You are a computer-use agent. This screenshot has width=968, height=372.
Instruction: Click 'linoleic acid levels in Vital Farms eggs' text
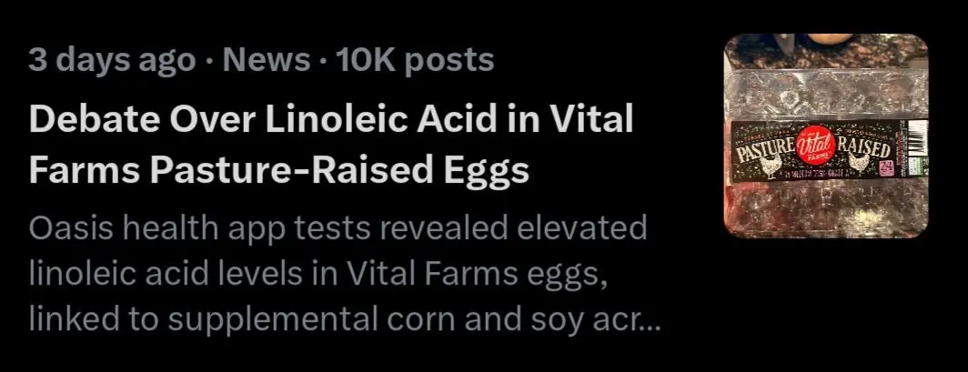tap(318, 273)
